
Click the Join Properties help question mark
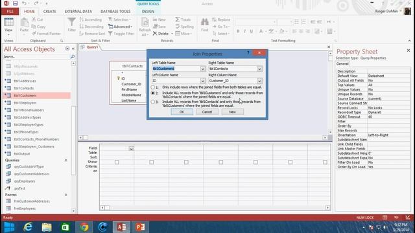pos(248,53)
